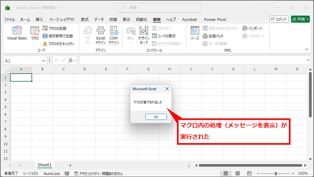
Task: Open the ファイル menu tab
Action: tap(9, 19)
